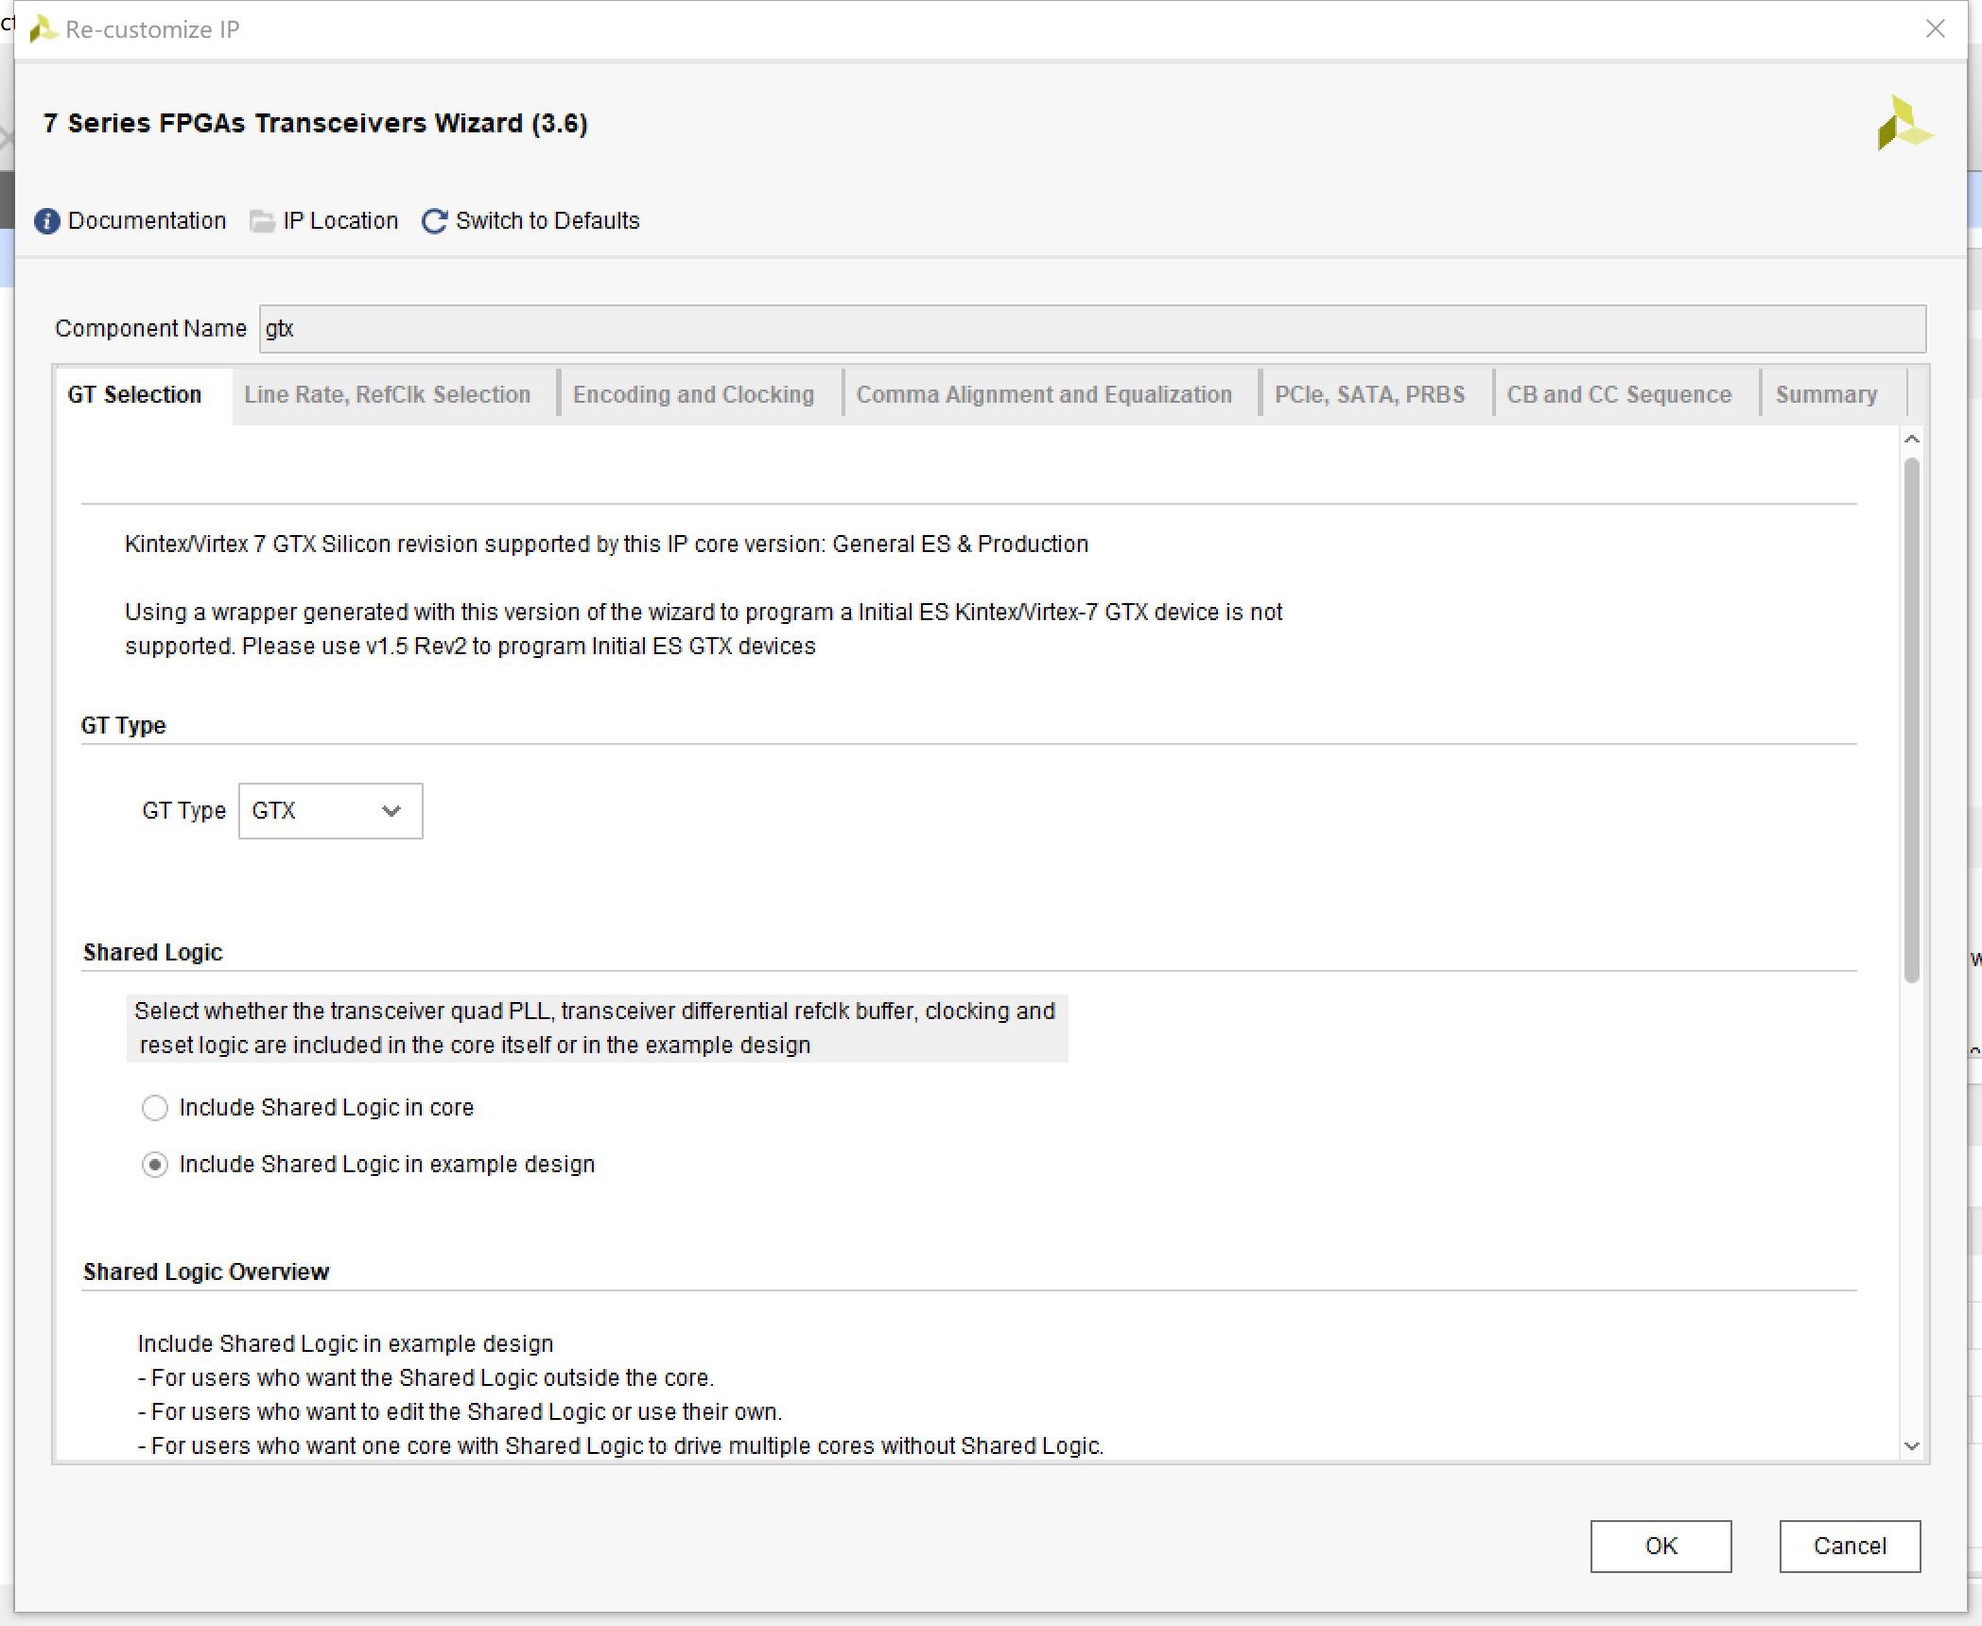
Task: Click 'For users who want the Shared Logic outside the core'
Action: 426,1378
